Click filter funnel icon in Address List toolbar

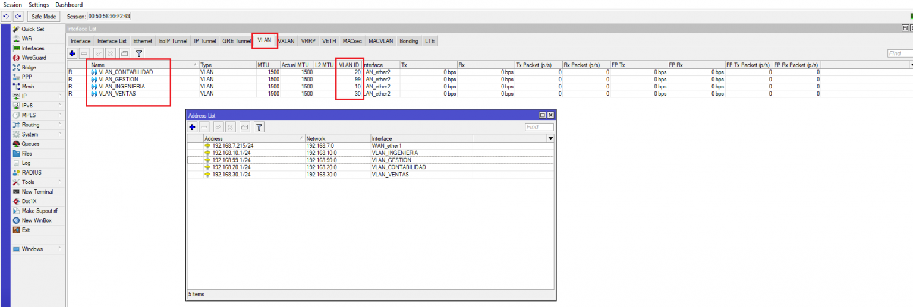(x=259, y=127)
